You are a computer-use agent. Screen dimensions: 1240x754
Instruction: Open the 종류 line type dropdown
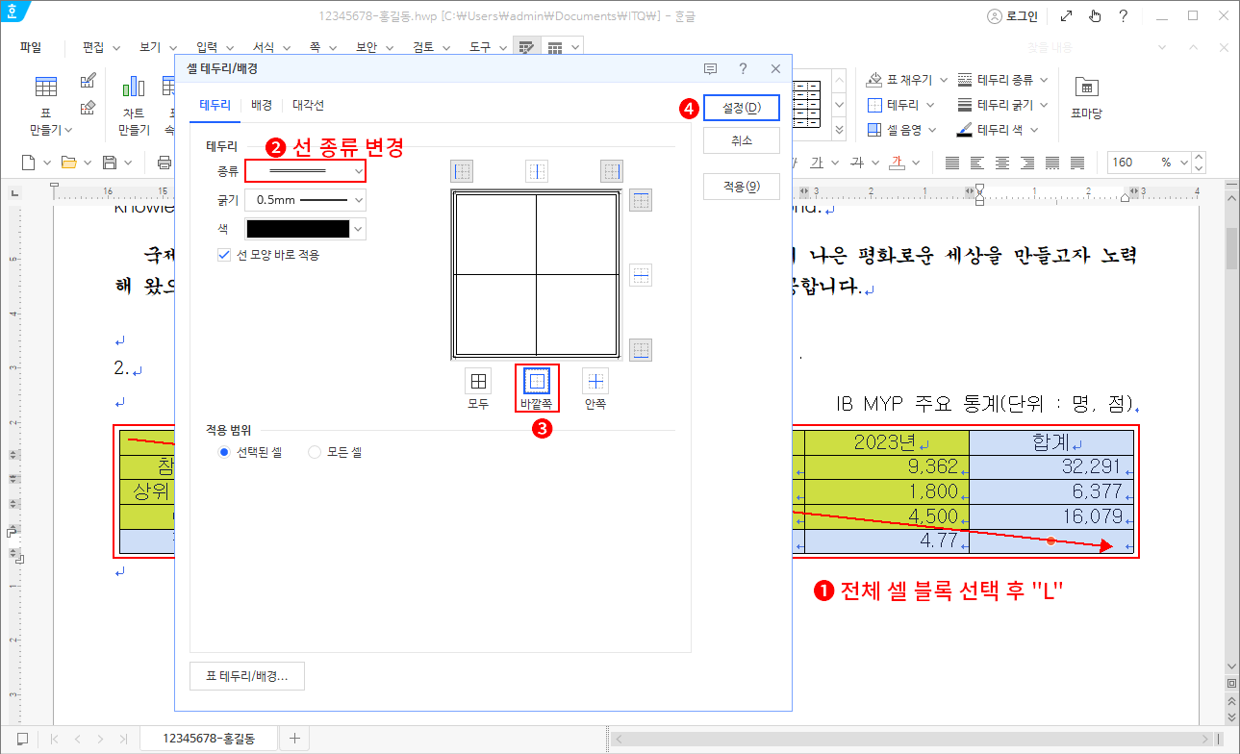pyautogui.click(x=305, y=171)
